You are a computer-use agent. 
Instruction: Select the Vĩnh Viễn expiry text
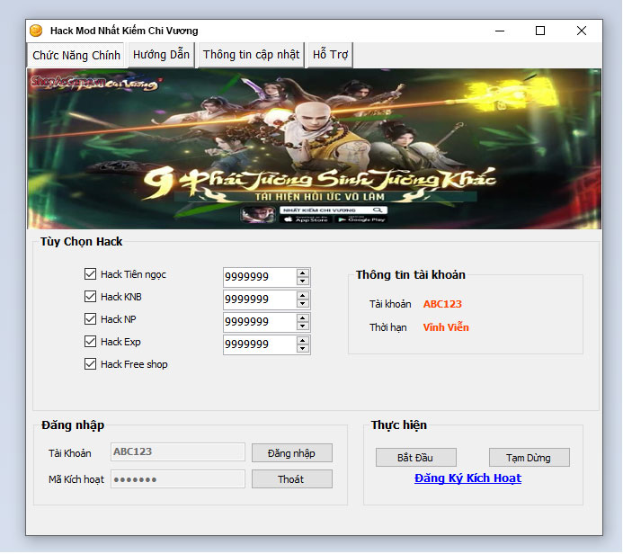click(446, 327)
